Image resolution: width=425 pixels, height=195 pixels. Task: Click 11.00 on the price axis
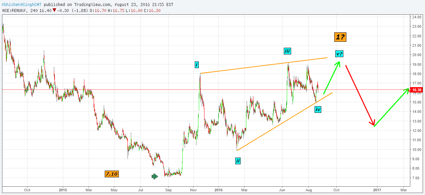417,140
